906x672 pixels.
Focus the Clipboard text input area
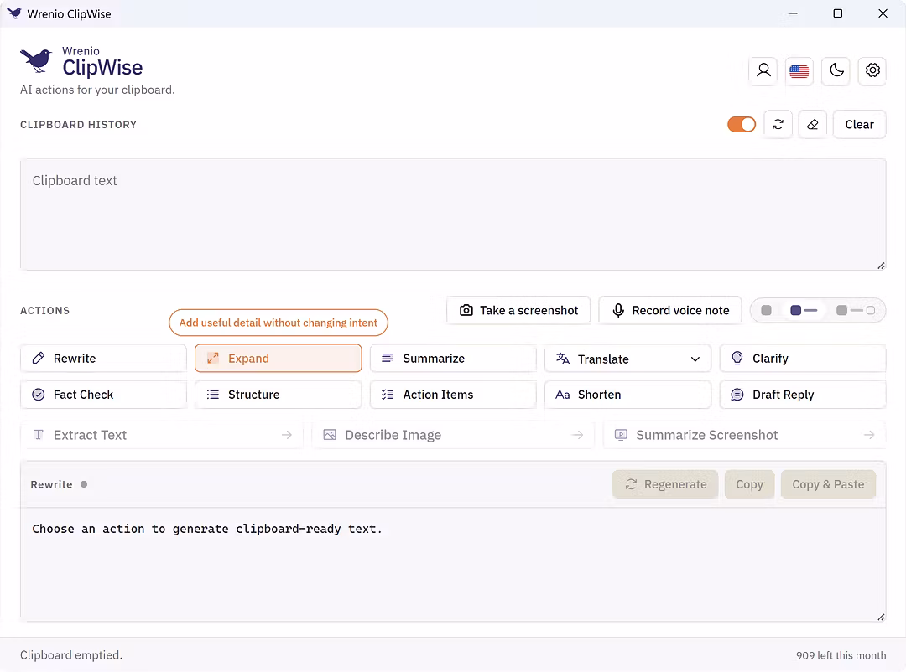pos(453,215)
